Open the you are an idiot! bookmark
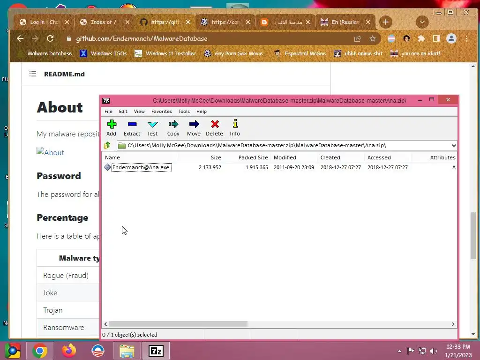Screen dimensions: 480x360 pyautogui.click(x=415, y=53)
